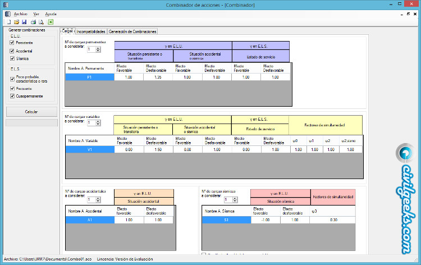Viewport: 421px width, 265px height.
Task: Open the Generación de Combinaciones tab
Action: coord(136,31)
